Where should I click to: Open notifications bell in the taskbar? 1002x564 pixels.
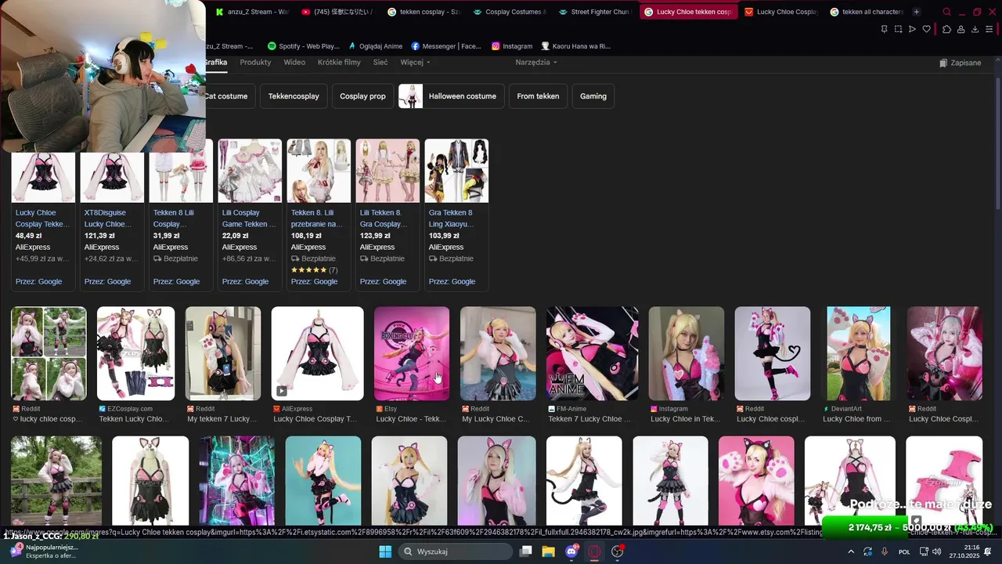point(988,551)
